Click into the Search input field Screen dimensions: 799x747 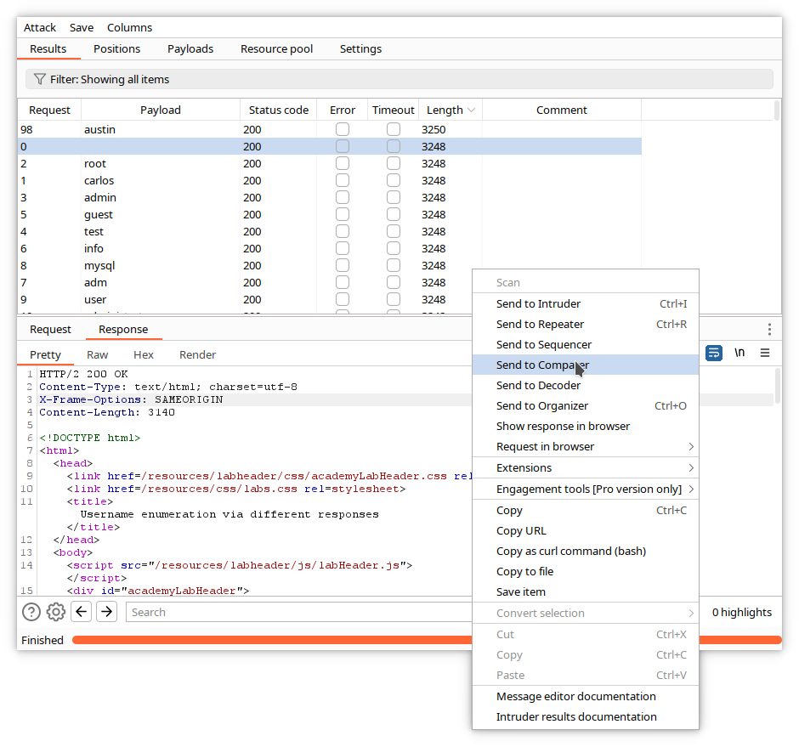tap(297, 612)
